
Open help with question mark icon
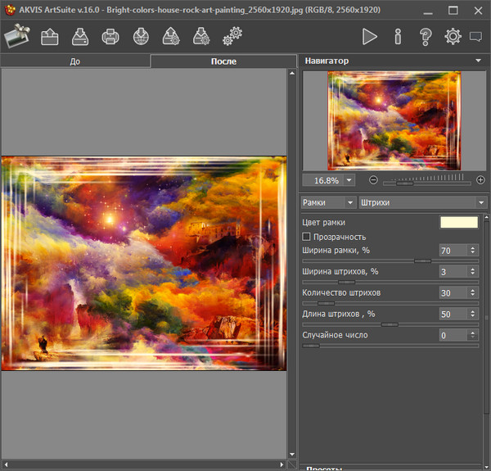coord(426,37)
